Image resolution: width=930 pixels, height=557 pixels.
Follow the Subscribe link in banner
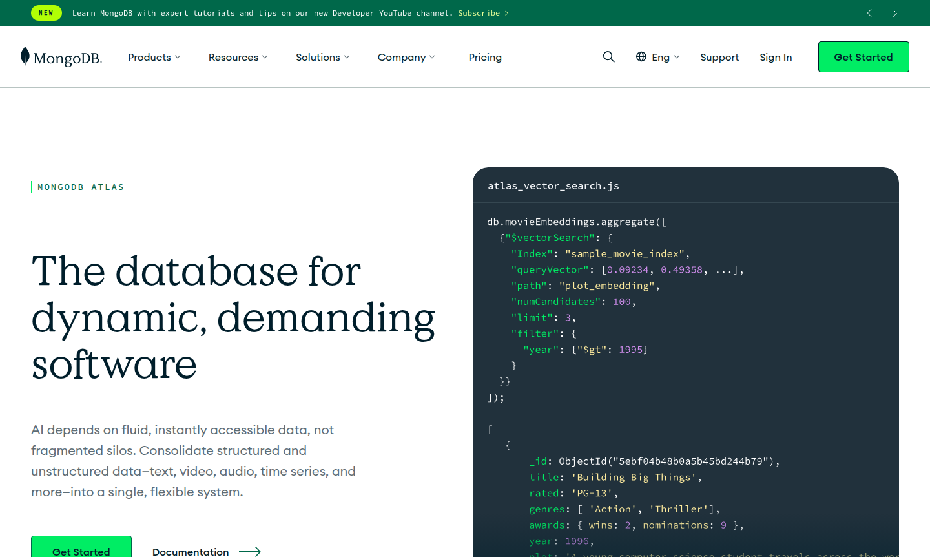click(x=483, y=13)
